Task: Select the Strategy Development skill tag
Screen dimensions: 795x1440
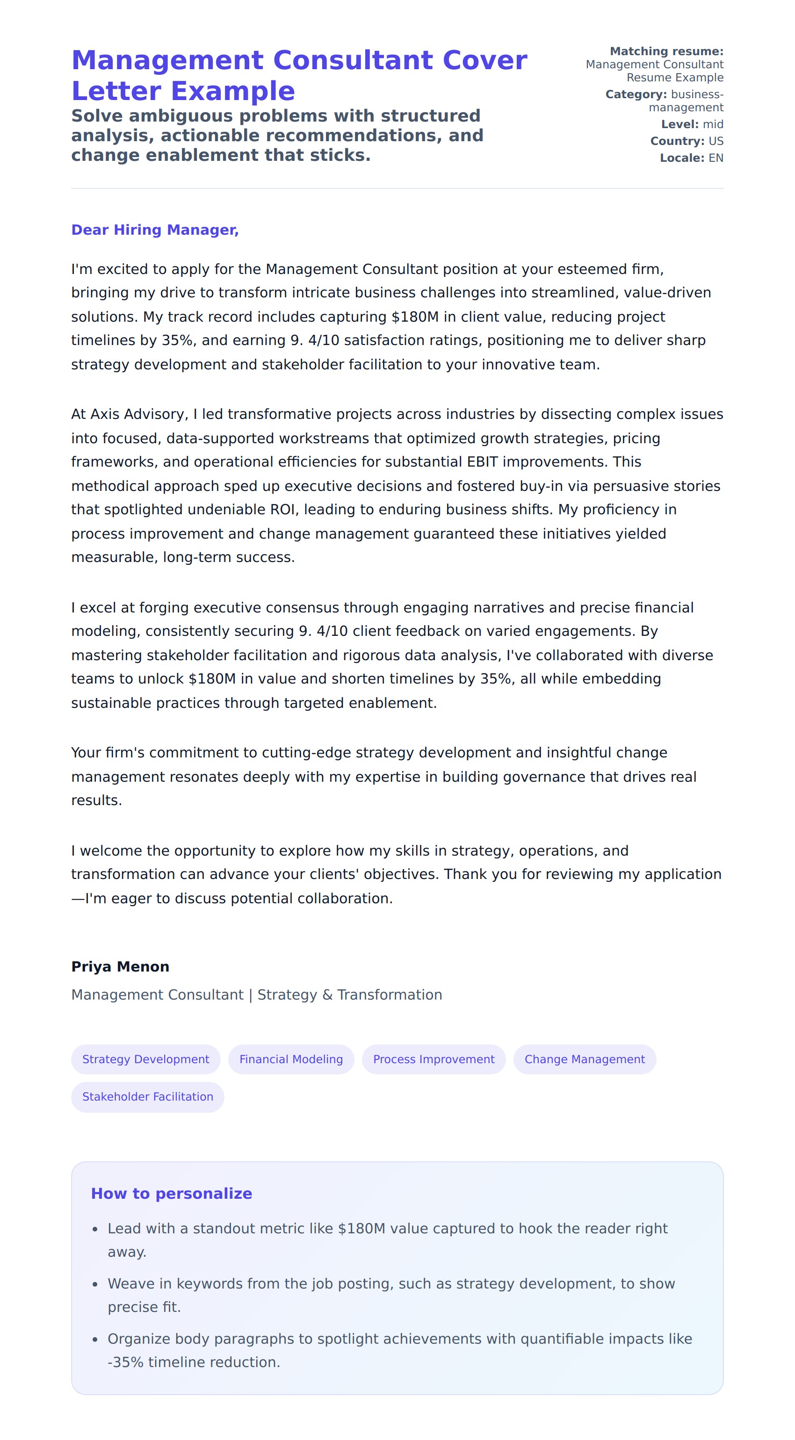Action: point(145,1059)
